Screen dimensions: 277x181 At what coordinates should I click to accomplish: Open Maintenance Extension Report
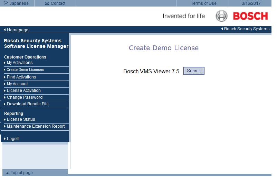(36, 126)
